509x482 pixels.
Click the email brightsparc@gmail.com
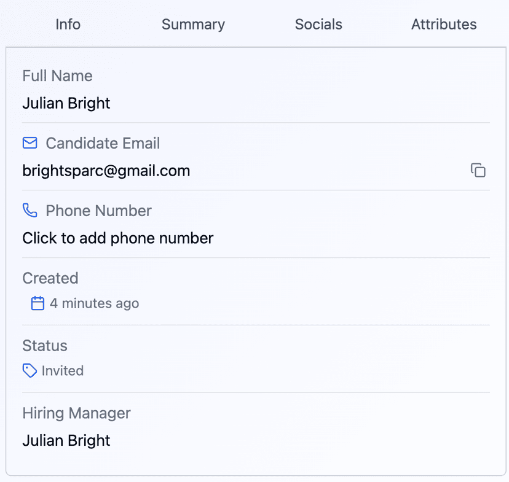click(106, 171)
